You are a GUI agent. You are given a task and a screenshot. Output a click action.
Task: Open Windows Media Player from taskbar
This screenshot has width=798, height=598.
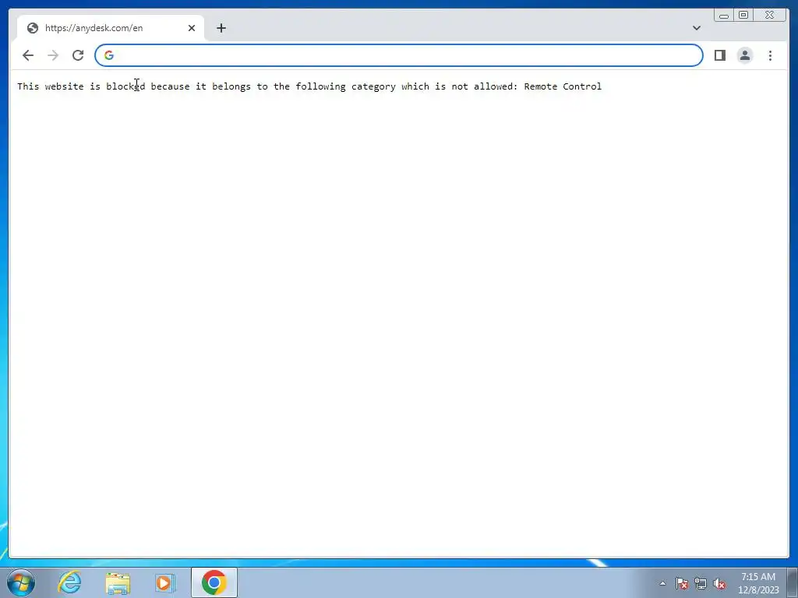[165, 582]
